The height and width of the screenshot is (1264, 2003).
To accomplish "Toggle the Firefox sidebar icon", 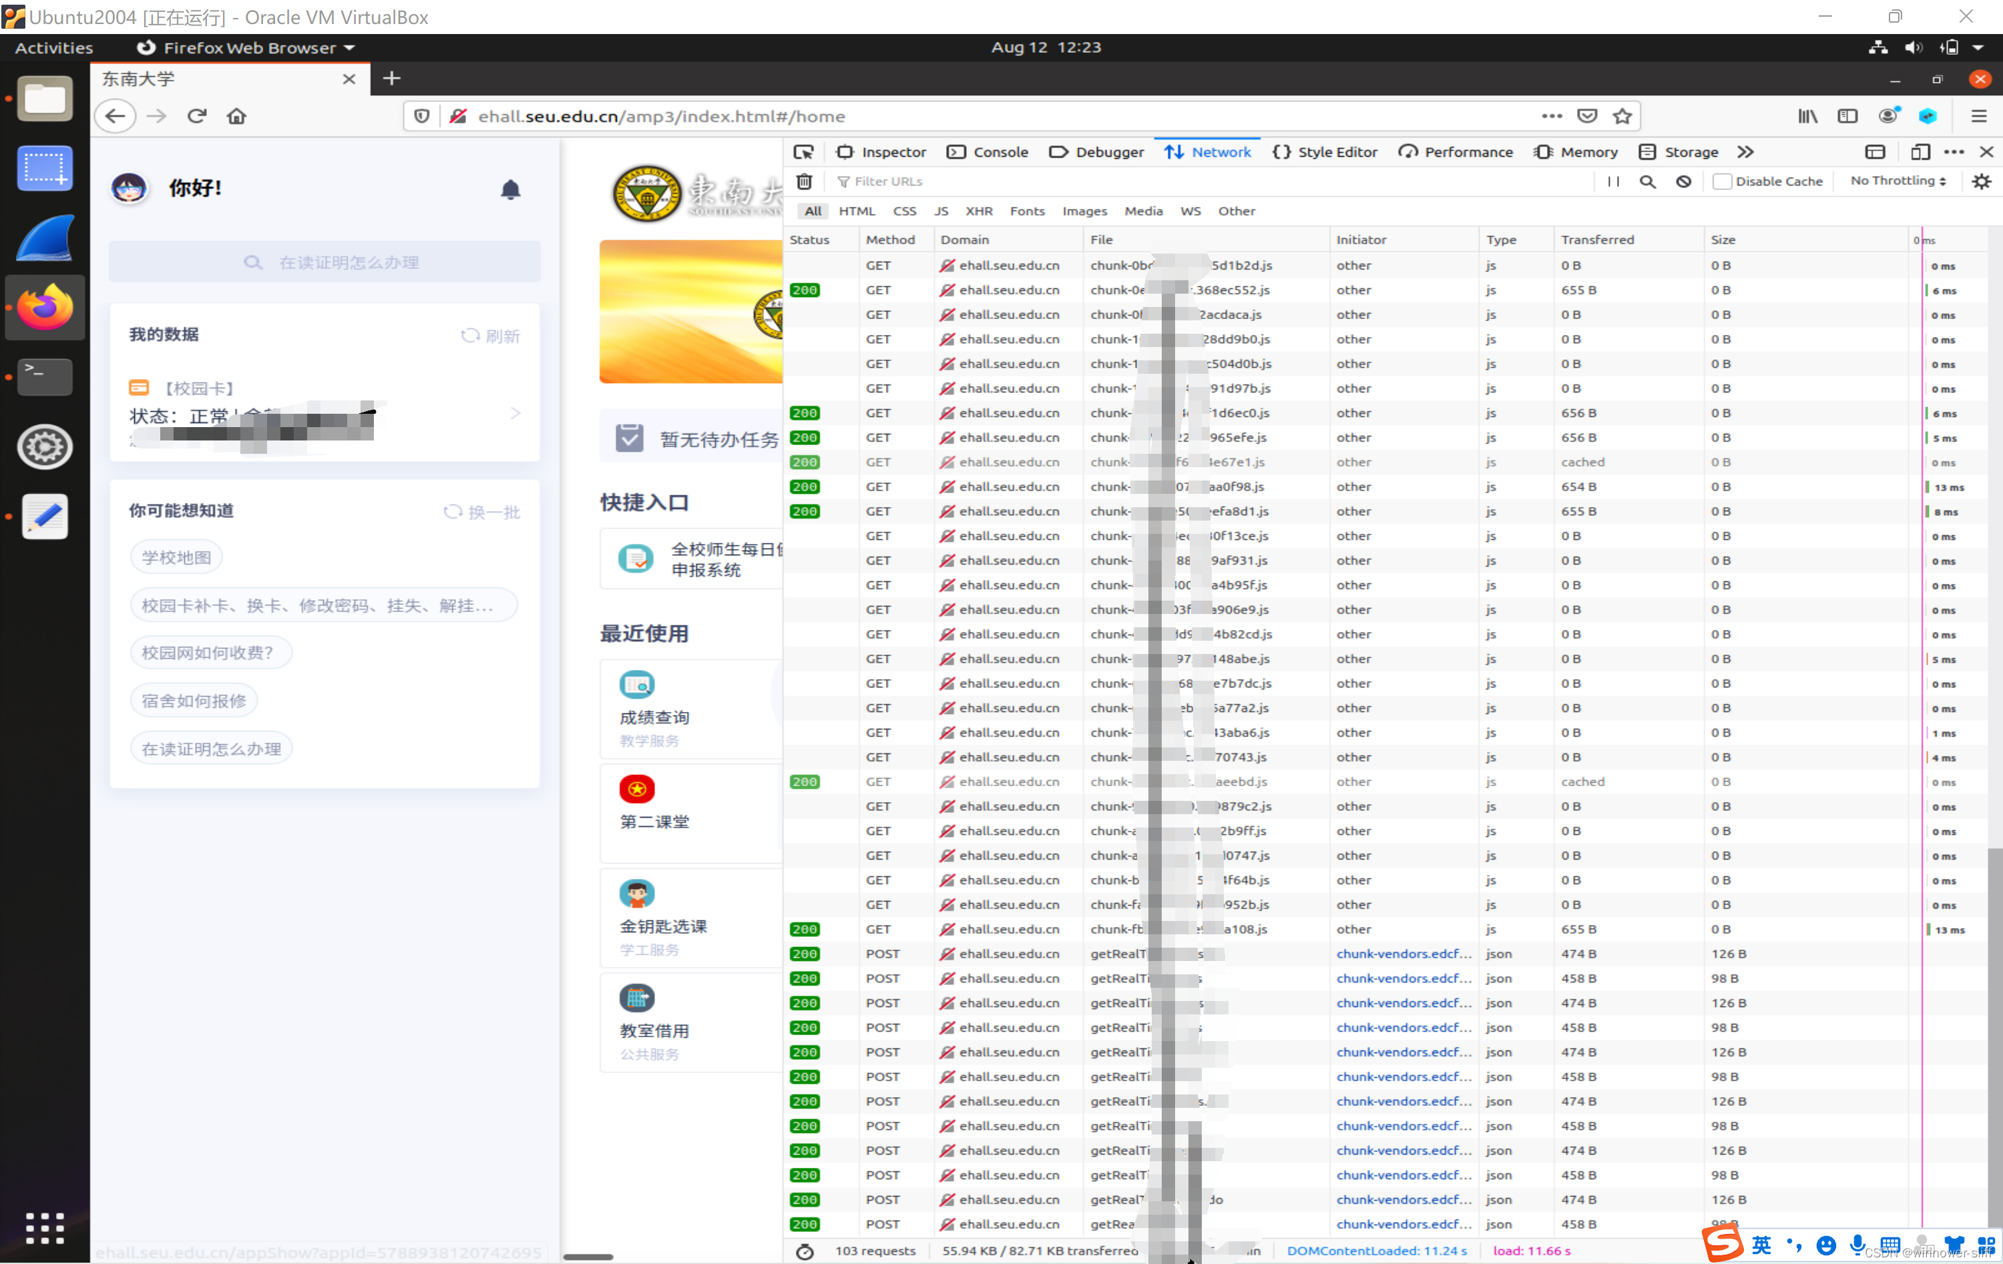I will 1847,116.
